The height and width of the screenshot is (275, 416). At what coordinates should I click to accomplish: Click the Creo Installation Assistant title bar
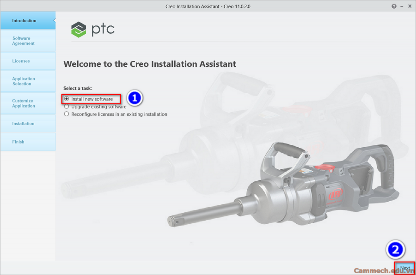point(208,6)
